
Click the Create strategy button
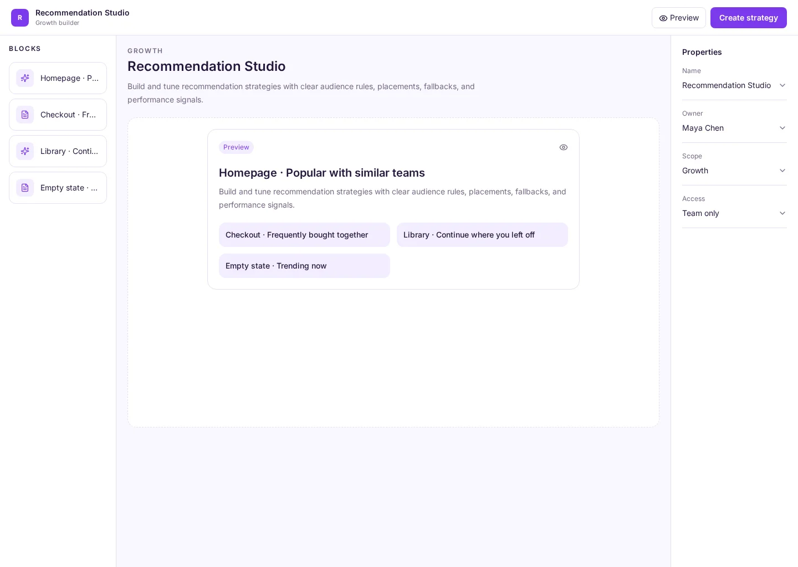[749, 18]
